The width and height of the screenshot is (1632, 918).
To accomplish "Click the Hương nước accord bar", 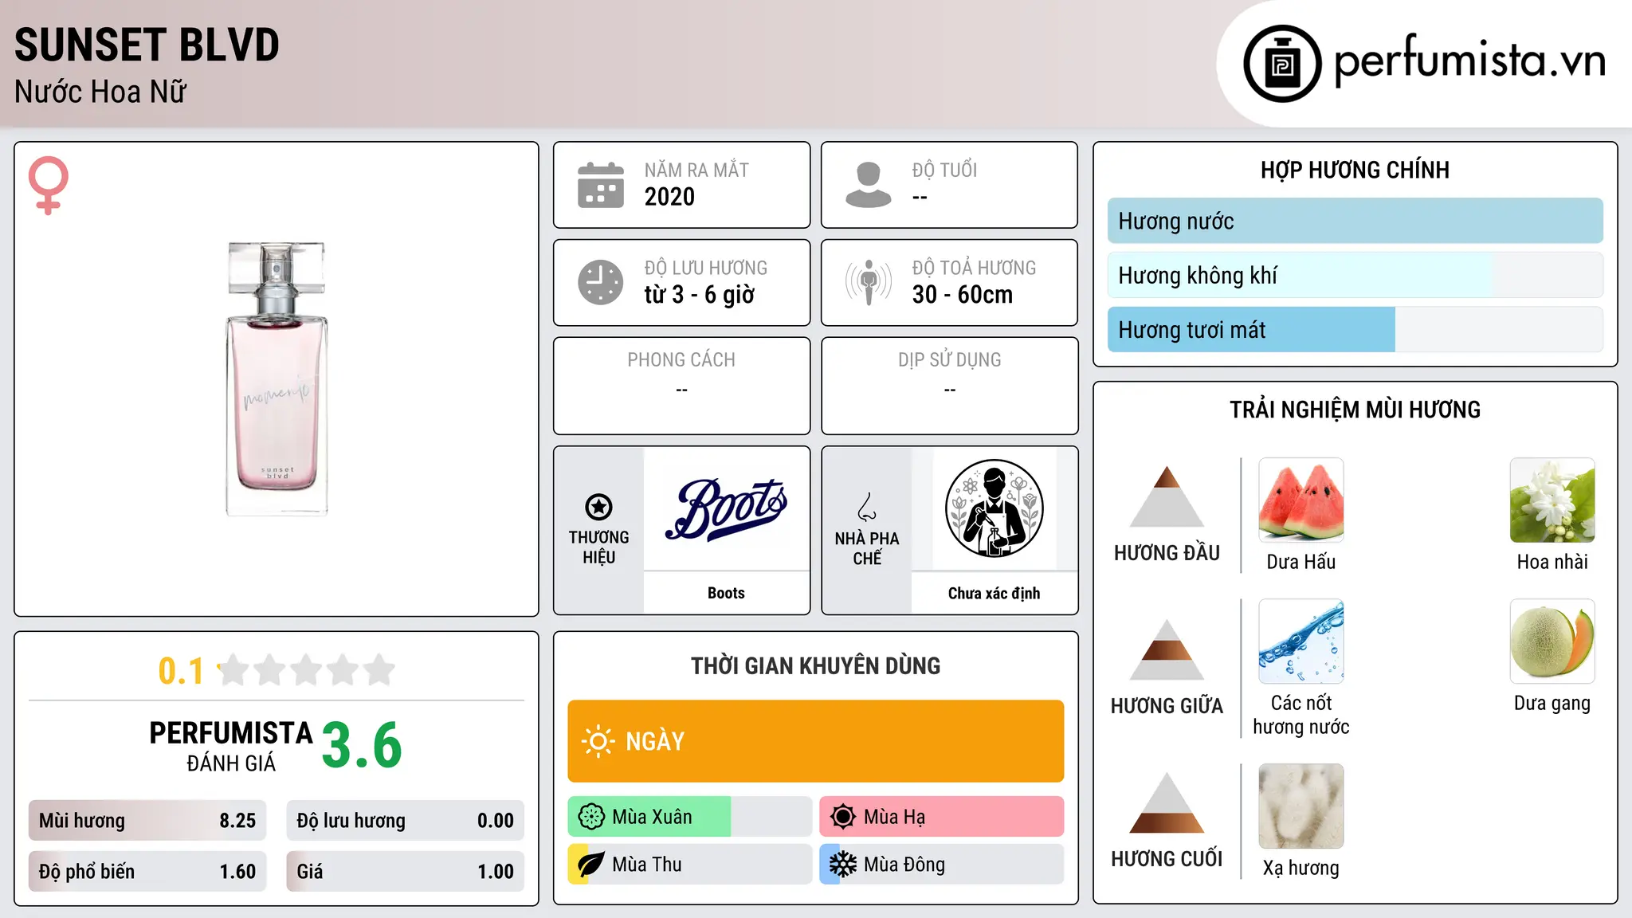I will click(x=1355, y=221).
